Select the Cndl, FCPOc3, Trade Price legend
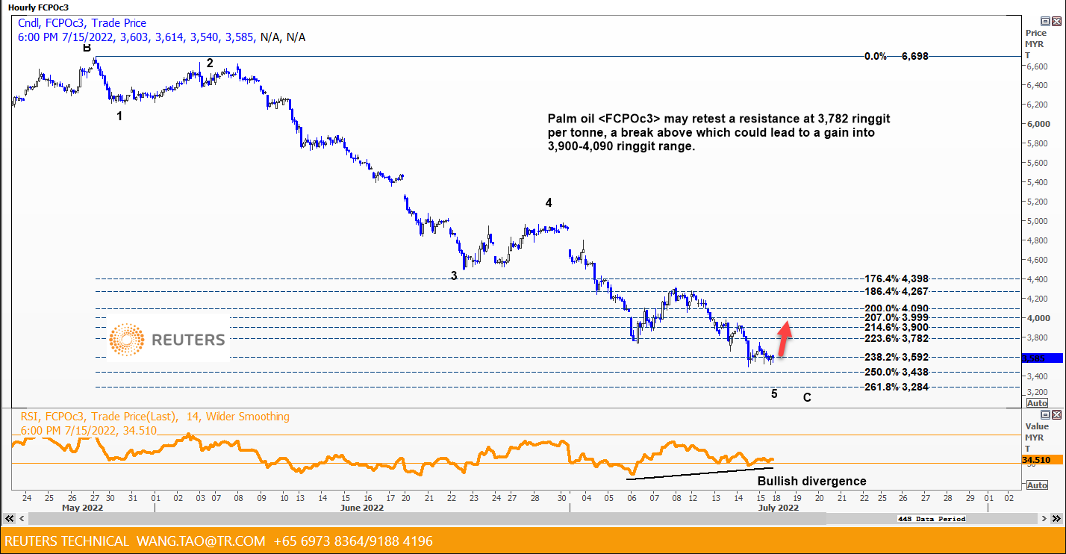 (81, 23)
